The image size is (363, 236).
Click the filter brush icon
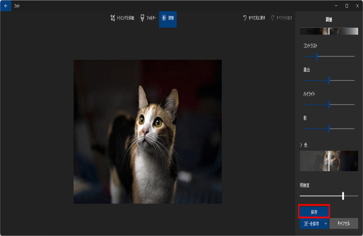142,18
